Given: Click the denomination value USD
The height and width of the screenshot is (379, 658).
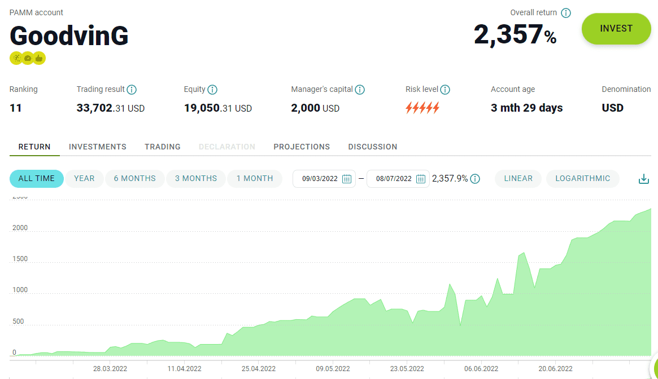Looking at the screenshot, I should (613, 108).
